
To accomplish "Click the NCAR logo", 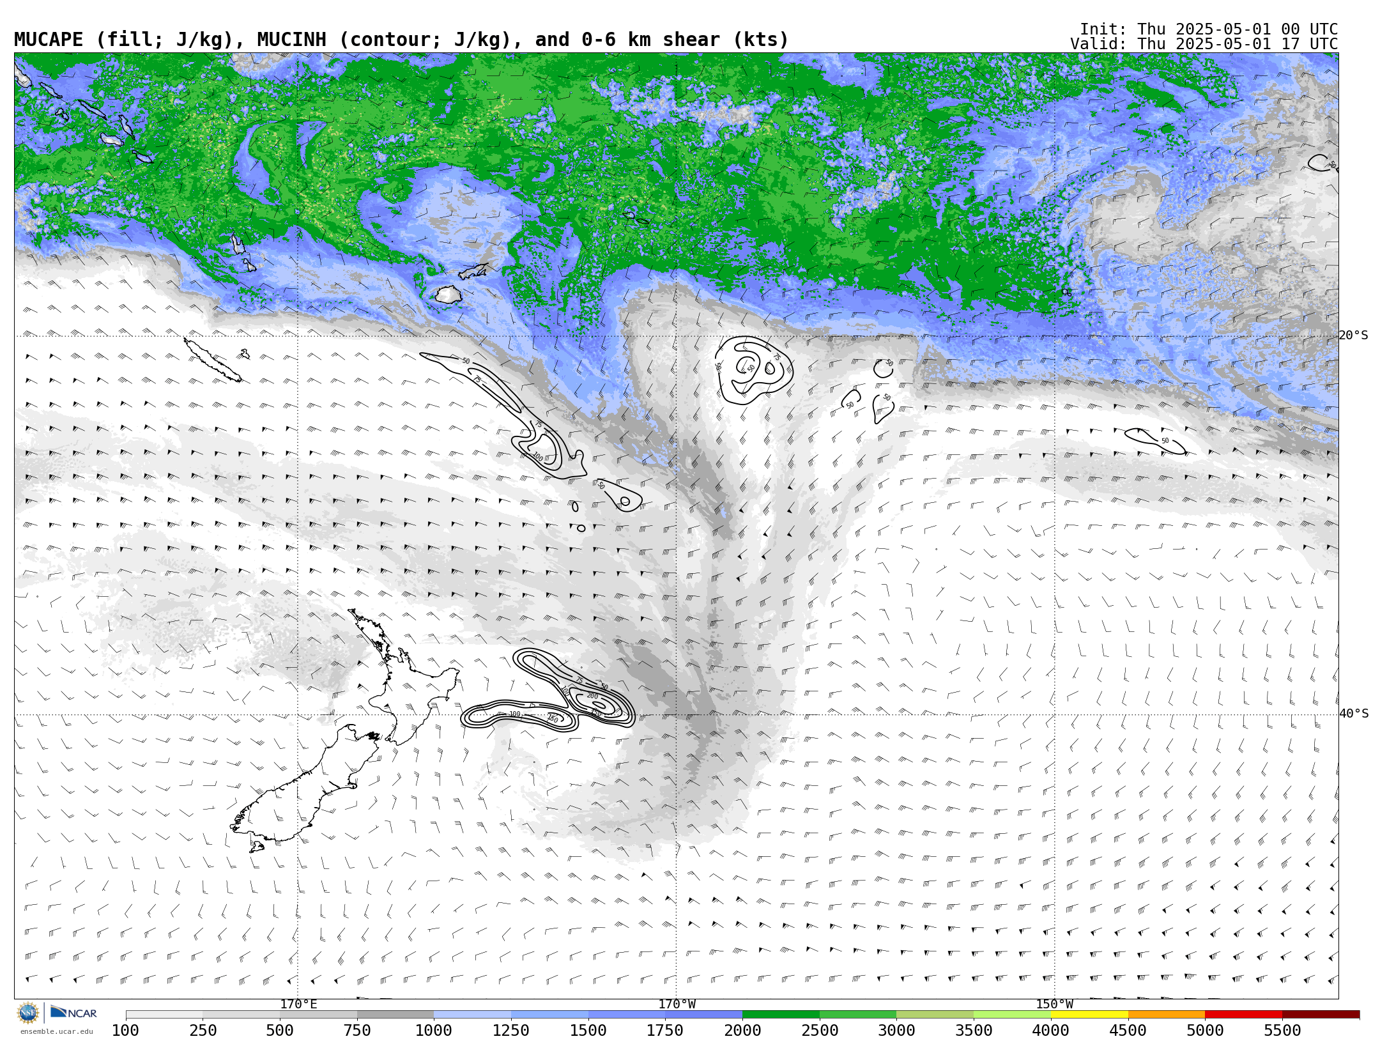I will (x=73, y=1012).
